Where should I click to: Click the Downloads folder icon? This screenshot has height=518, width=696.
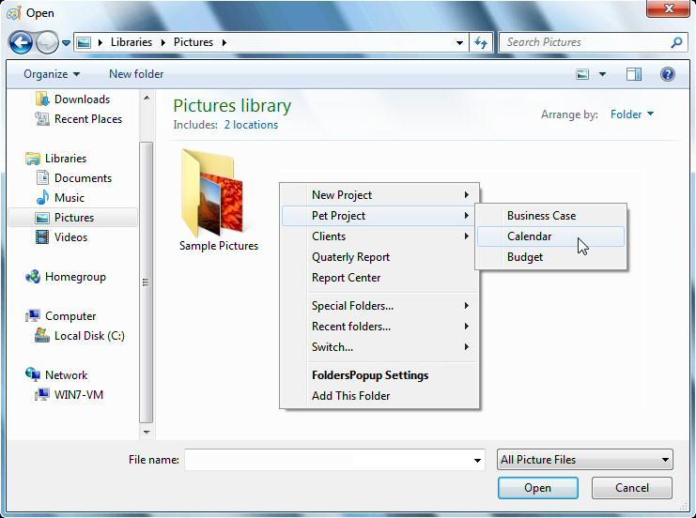tap(42, 99)
